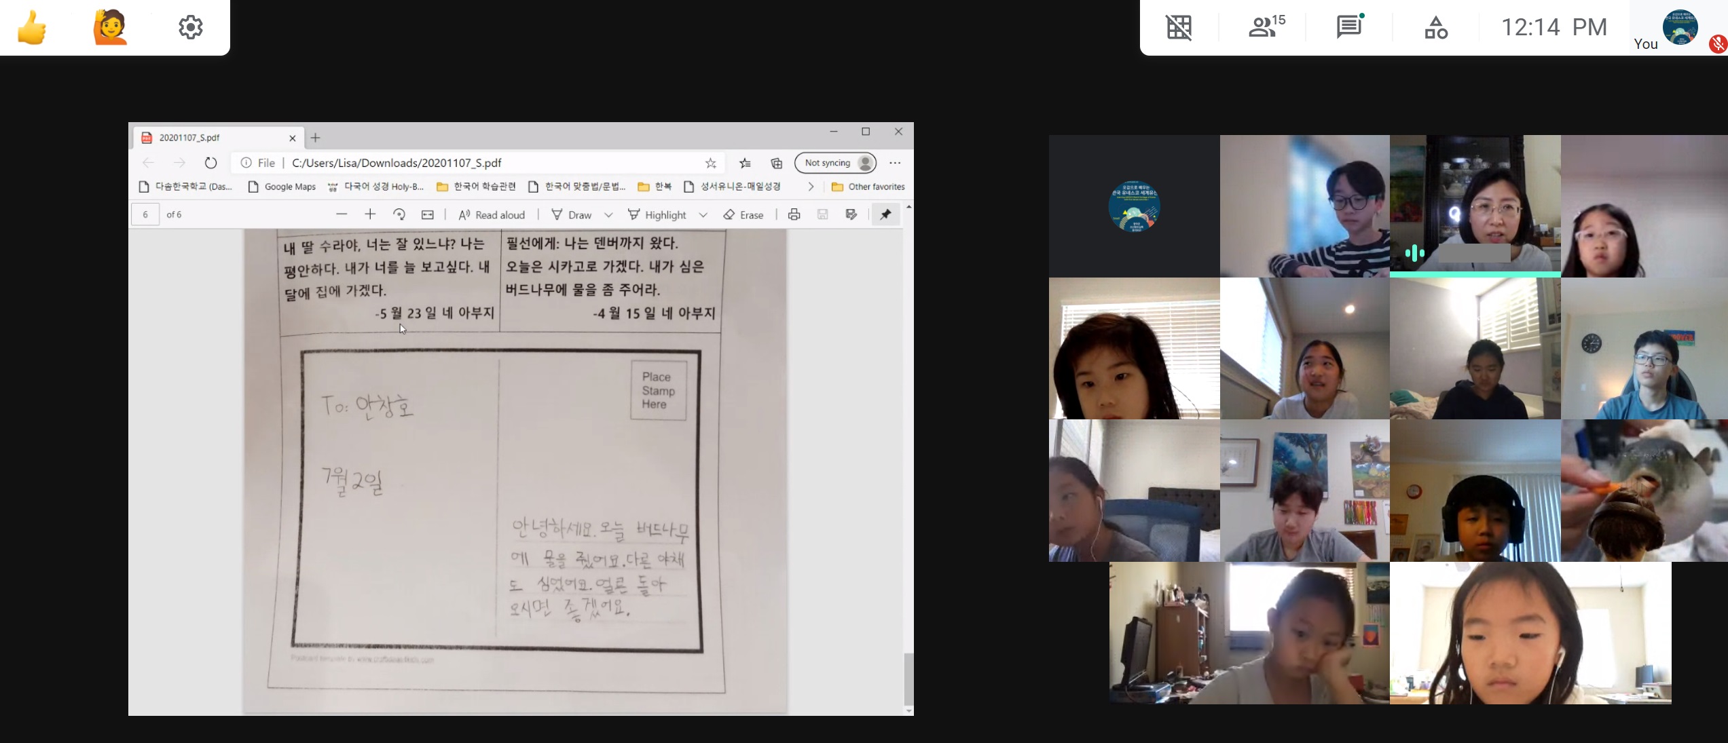Click the PDF vertical scrollbar thumb
Image resolution: width=1728 pixels, height=743 pixels.
[908, 679]
